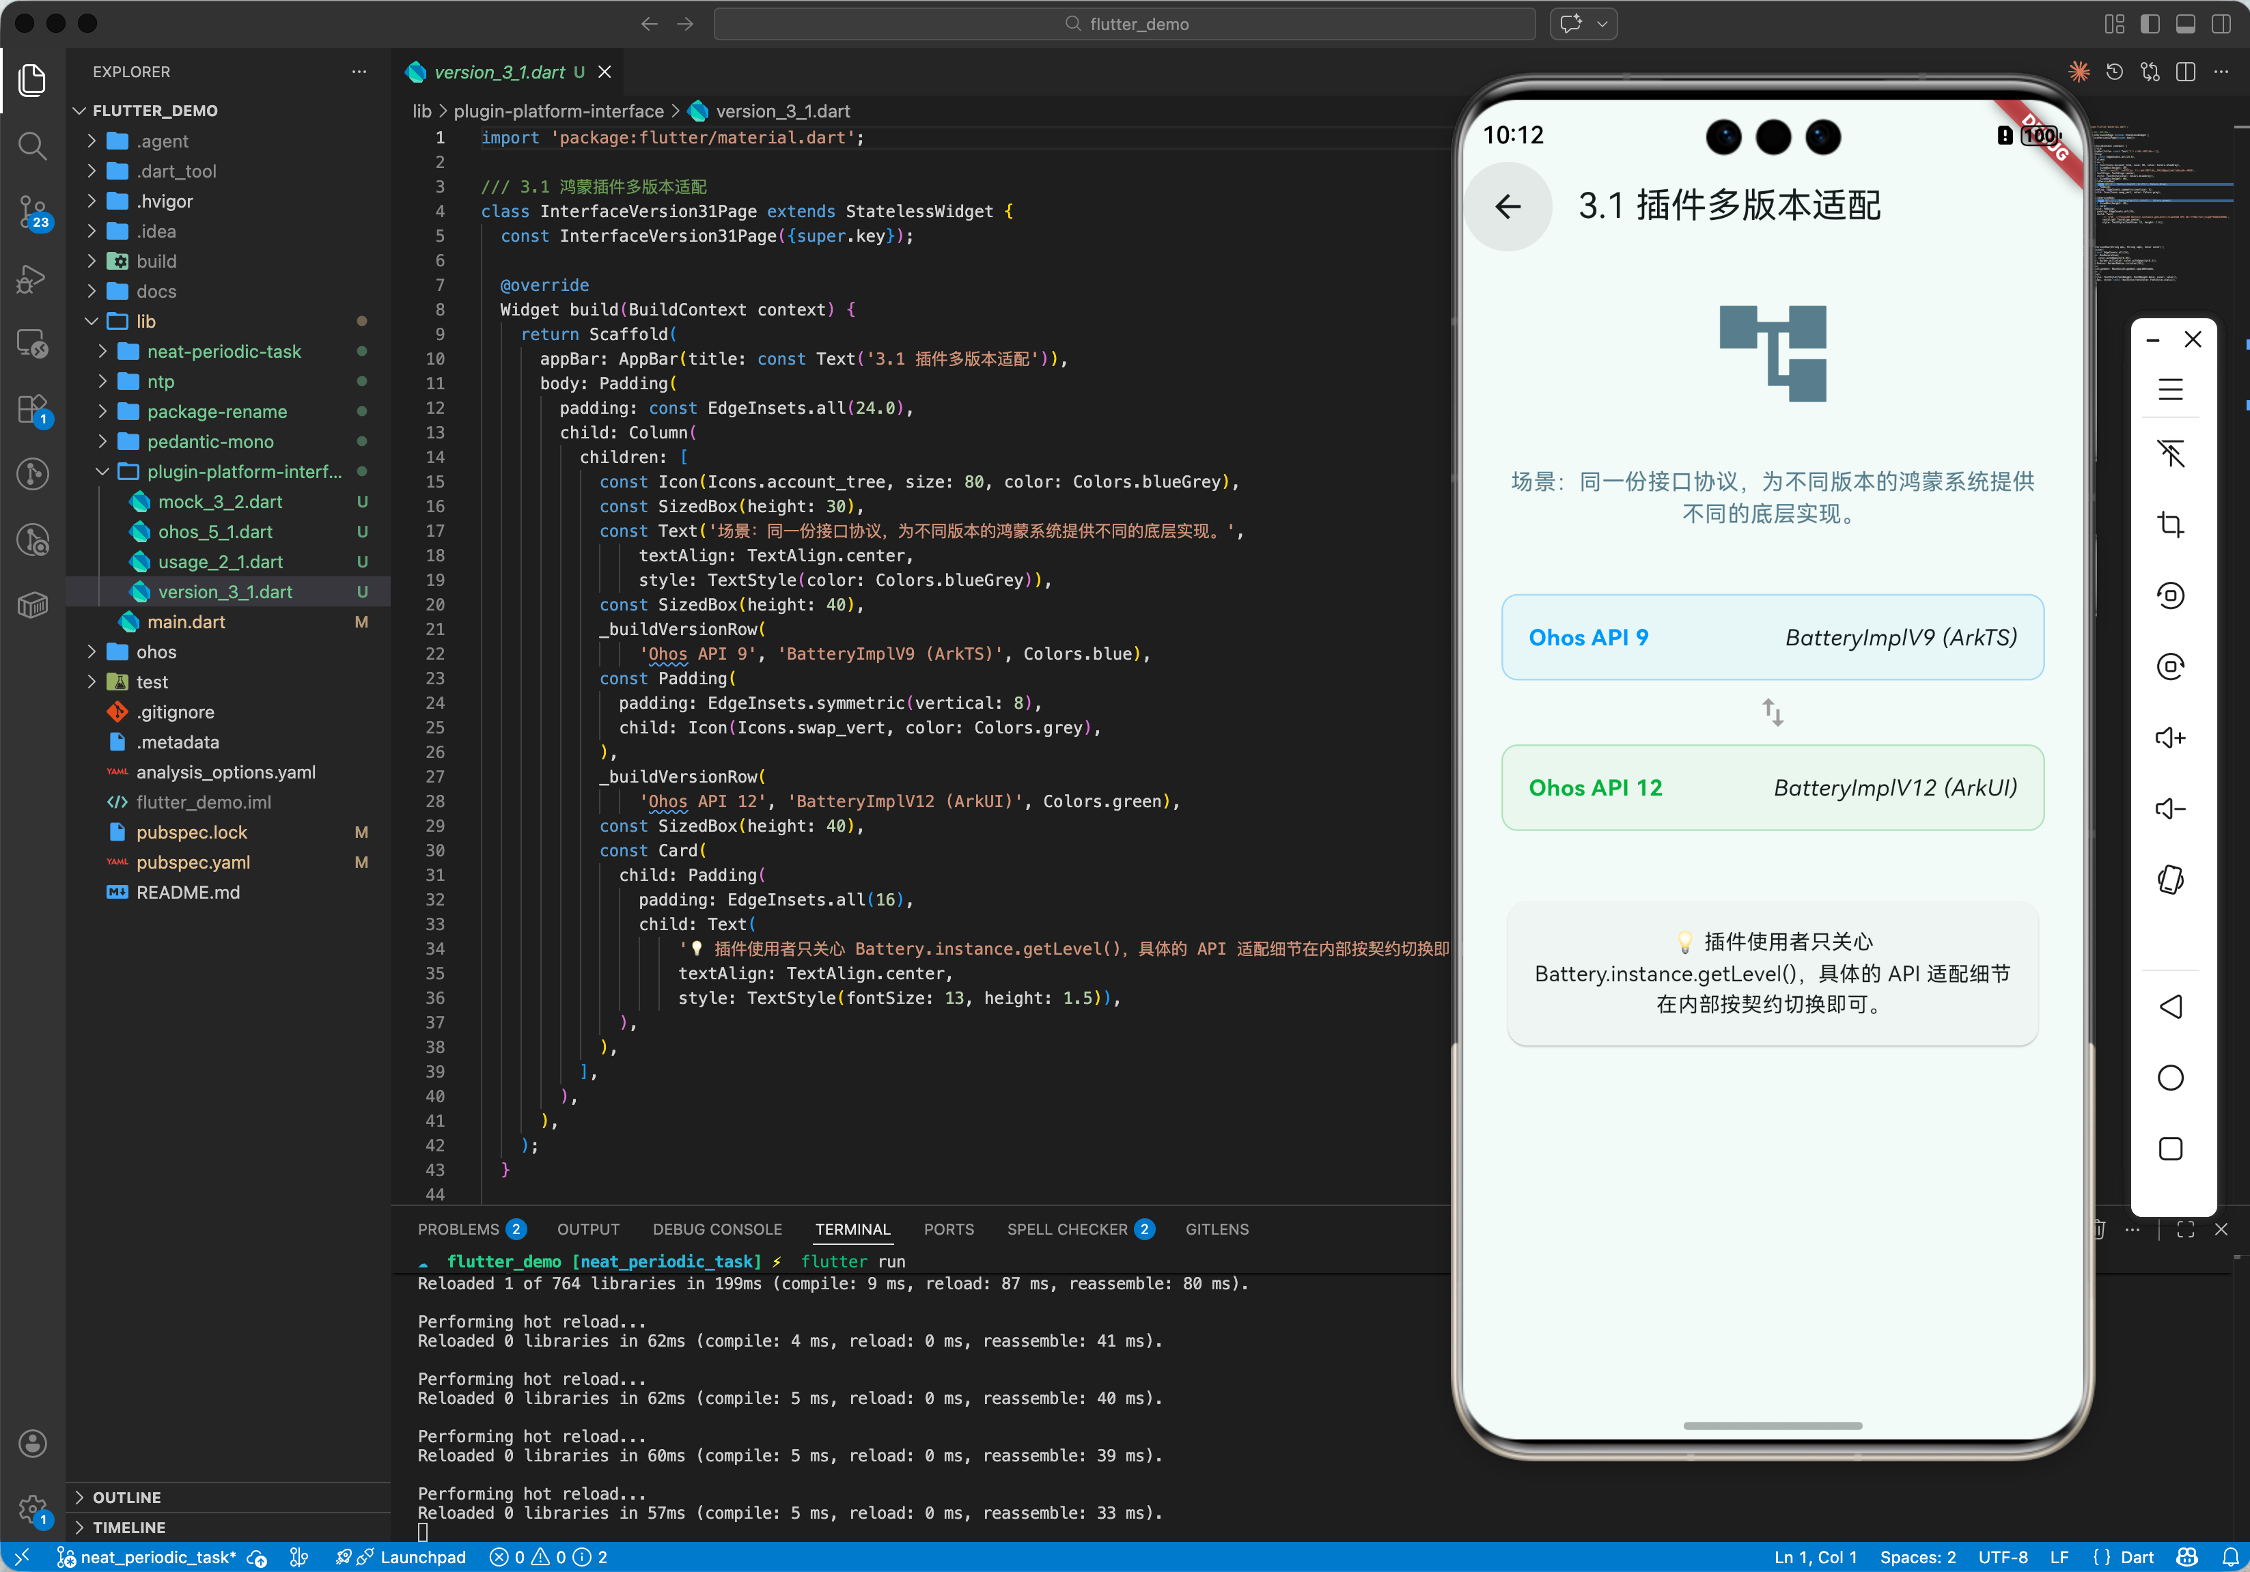Toggle the bottom panel layout button
Screen dimensions: 2250x1572
[2185, 23]
